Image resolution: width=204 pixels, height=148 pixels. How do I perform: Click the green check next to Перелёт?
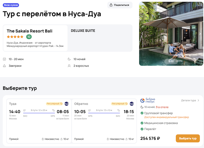pyautogui.click(x=142, y=129)
